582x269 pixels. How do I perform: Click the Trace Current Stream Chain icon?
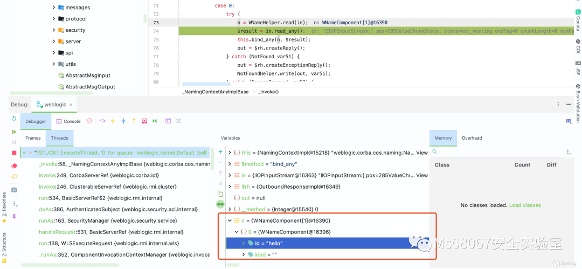point(178,121)
